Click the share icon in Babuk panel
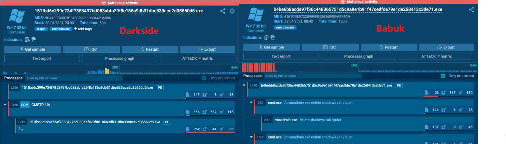506x144 pixels. point(471,10)
